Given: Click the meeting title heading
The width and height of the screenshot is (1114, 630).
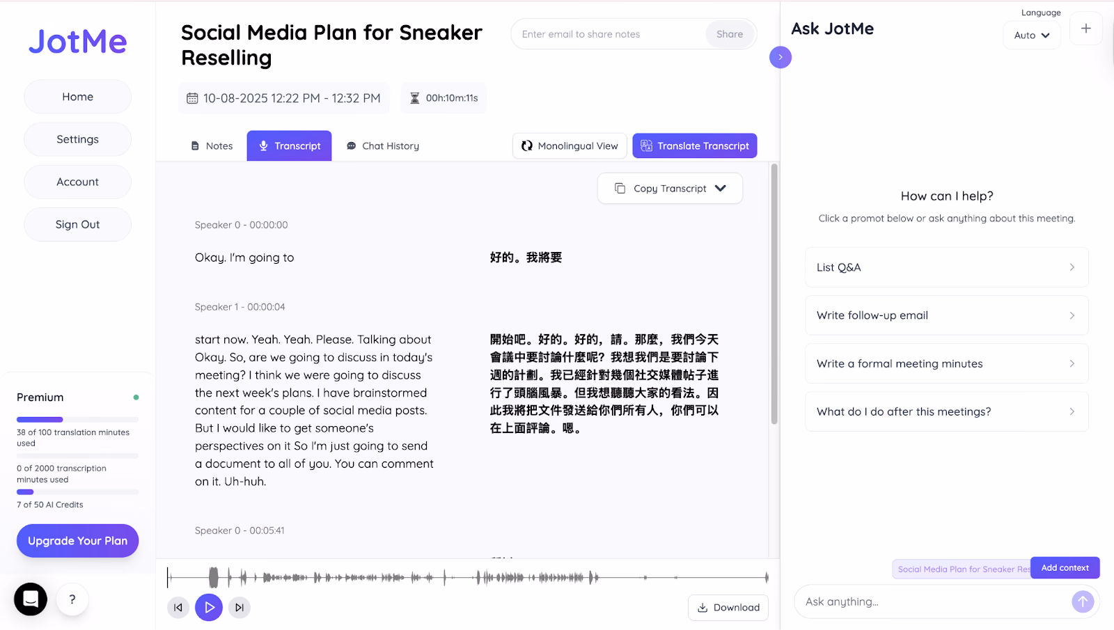Looking at the screenshot, I should tap(331, 45).
